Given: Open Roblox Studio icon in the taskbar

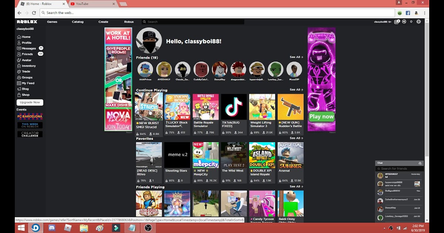Looking at the screenshot, I should 68,228.
